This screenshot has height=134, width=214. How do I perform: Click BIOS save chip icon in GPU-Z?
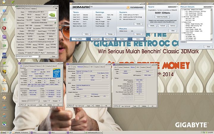click(55, 23)
